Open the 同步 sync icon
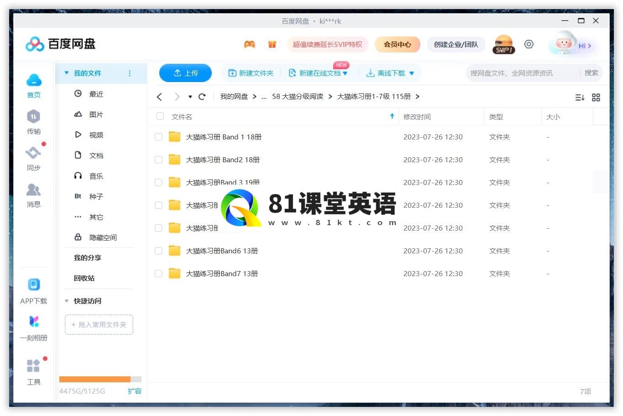The image size is (623, 416). 33,153
